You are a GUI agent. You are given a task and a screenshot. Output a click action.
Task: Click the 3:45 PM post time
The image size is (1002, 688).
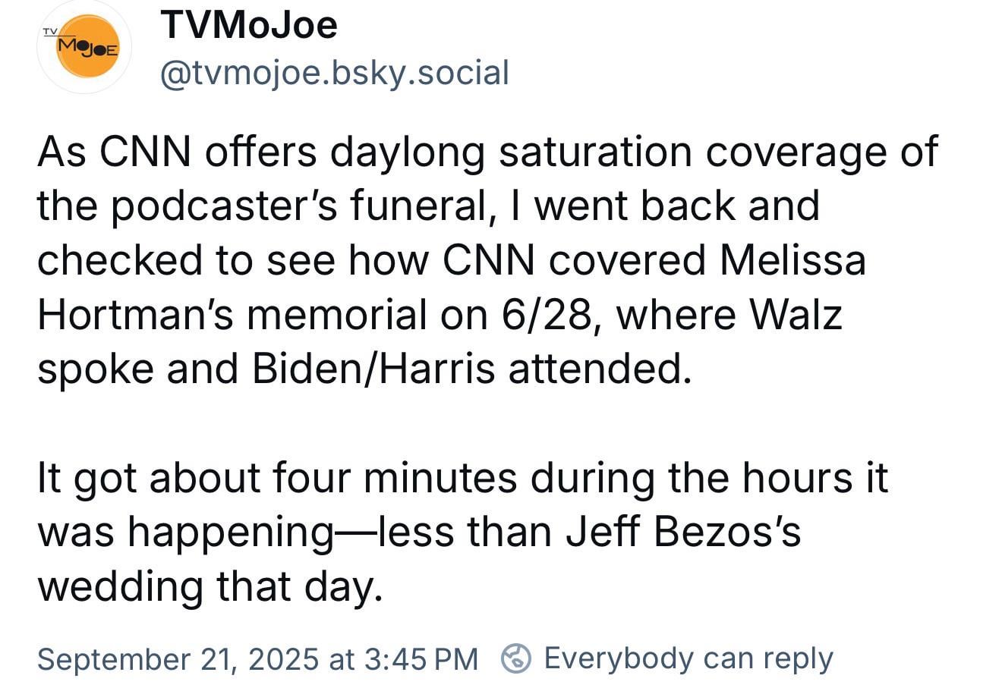tap(421, 658)
